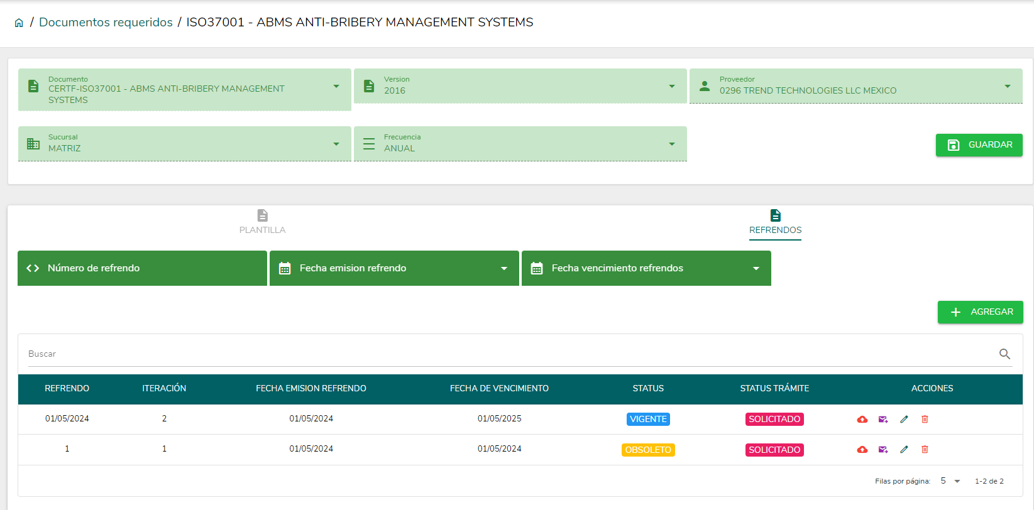1034x510 pixels.
Task: Click the Frecuencia list icon
Action: click(x=369, y=144)
